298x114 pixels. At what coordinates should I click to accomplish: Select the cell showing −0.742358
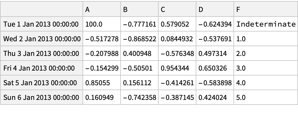[139, 97]
